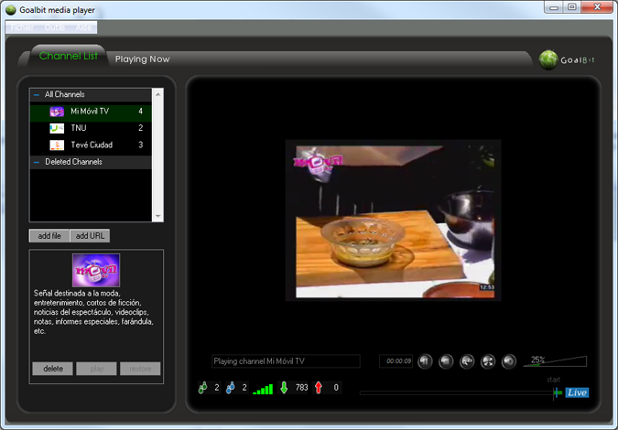The width and height of the screenshot is (618, 430).
Task: Switch to fullscreen with the arrows icon
Action: tap(488, 361)
